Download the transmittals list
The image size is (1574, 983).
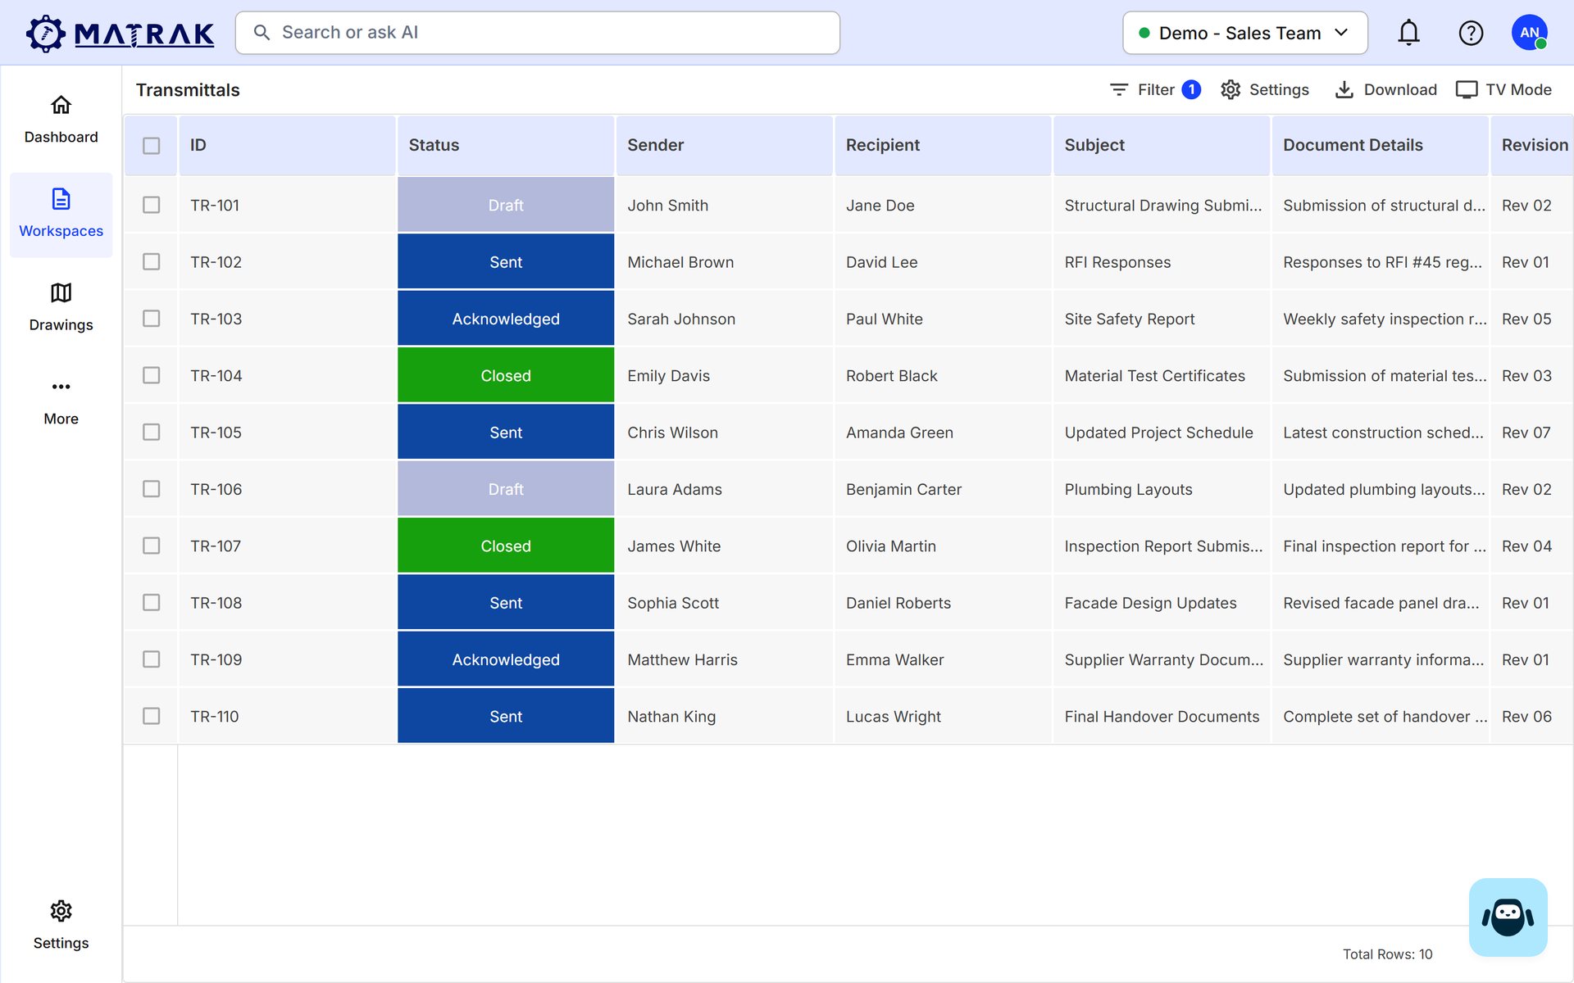(1385, 89)
